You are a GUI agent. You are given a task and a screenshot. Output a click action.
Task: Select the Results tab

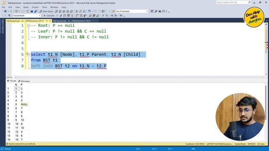pyautogui.click(x=12, y=81)
